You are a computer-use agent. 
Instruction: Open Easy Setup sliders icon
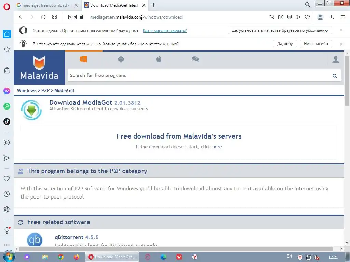tap(343, 17)
